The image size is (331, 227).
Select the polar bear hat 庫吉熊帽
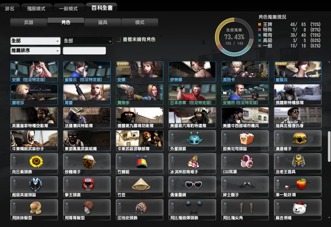297,210
